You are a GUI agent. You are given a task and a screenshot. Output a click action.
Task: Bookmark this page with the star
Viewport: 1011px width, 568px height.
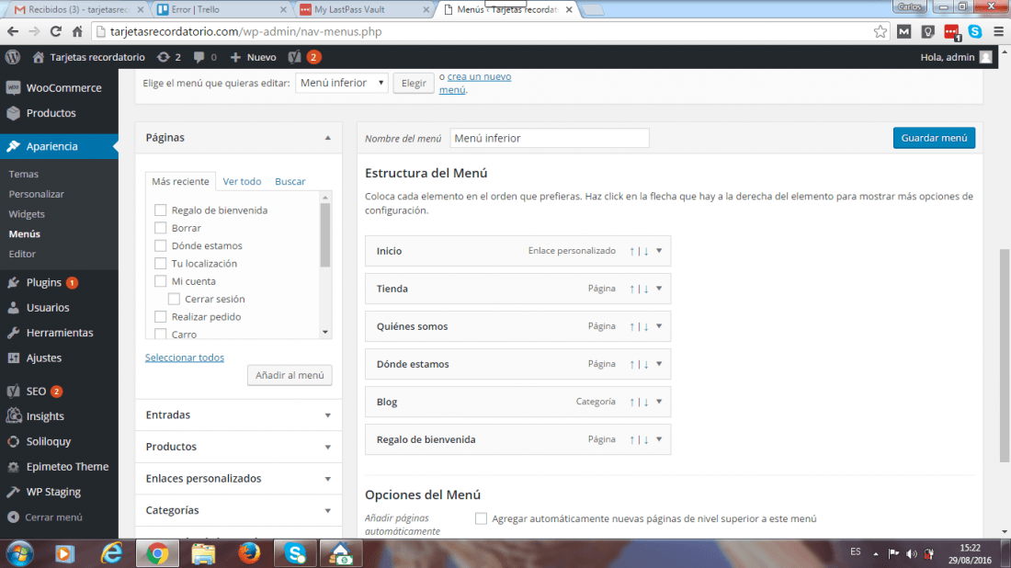[x=880, y=31]
